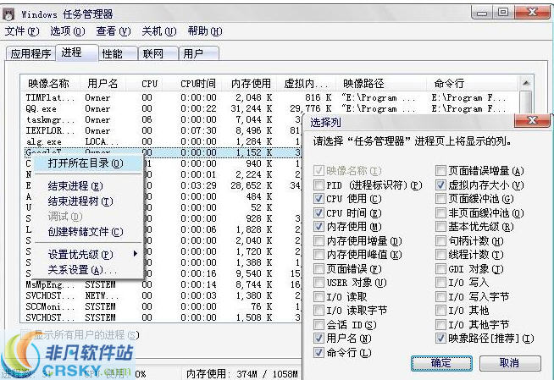Choose 创建转储文件(C) from context menu

click(86, 231)
